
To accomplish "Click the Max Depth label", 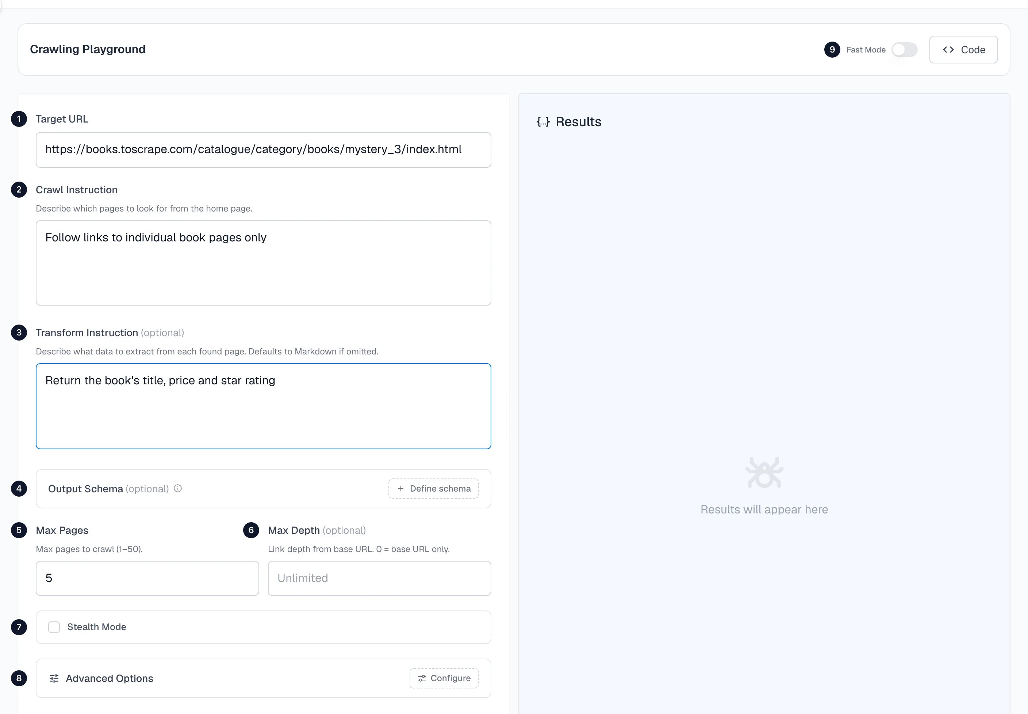I will (294, 530).
